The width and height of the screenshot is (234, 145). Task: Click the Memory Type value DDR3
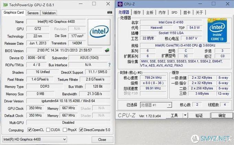click(x=45, y=87)
